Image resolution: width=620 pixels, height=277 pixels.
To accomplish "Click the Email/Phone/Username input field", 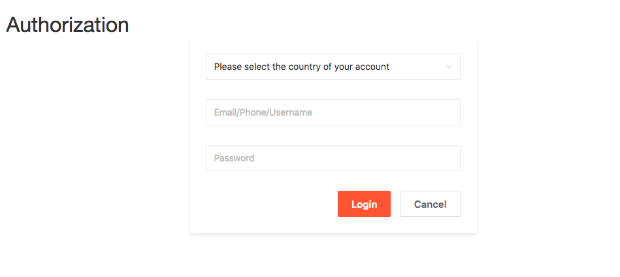I will point(333,112).
